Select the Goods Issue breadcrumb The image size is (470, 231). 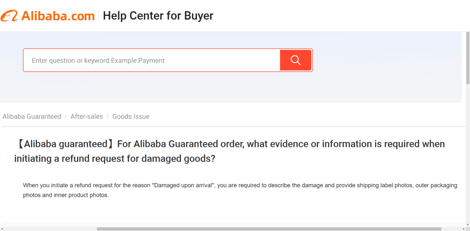pos(131,116)
